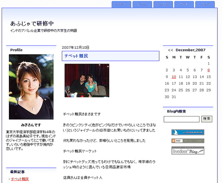Click the 最新記事 heading
This screenshot has height=183, width=222.
(x=17, y=172)
